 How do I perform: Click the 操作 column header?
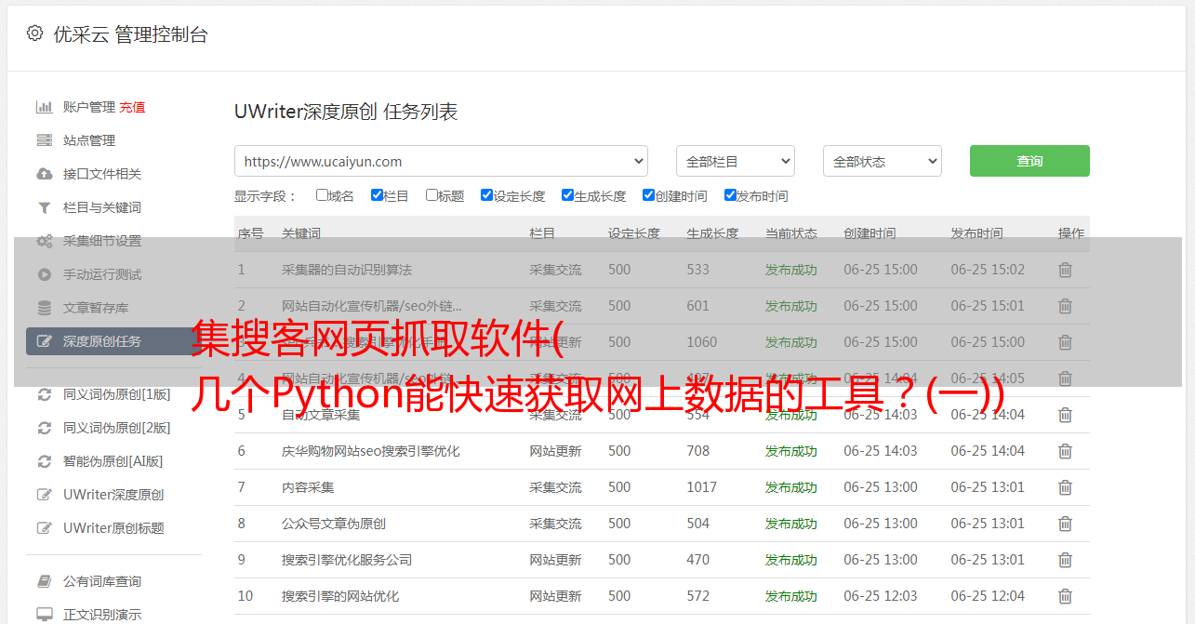1071,233
